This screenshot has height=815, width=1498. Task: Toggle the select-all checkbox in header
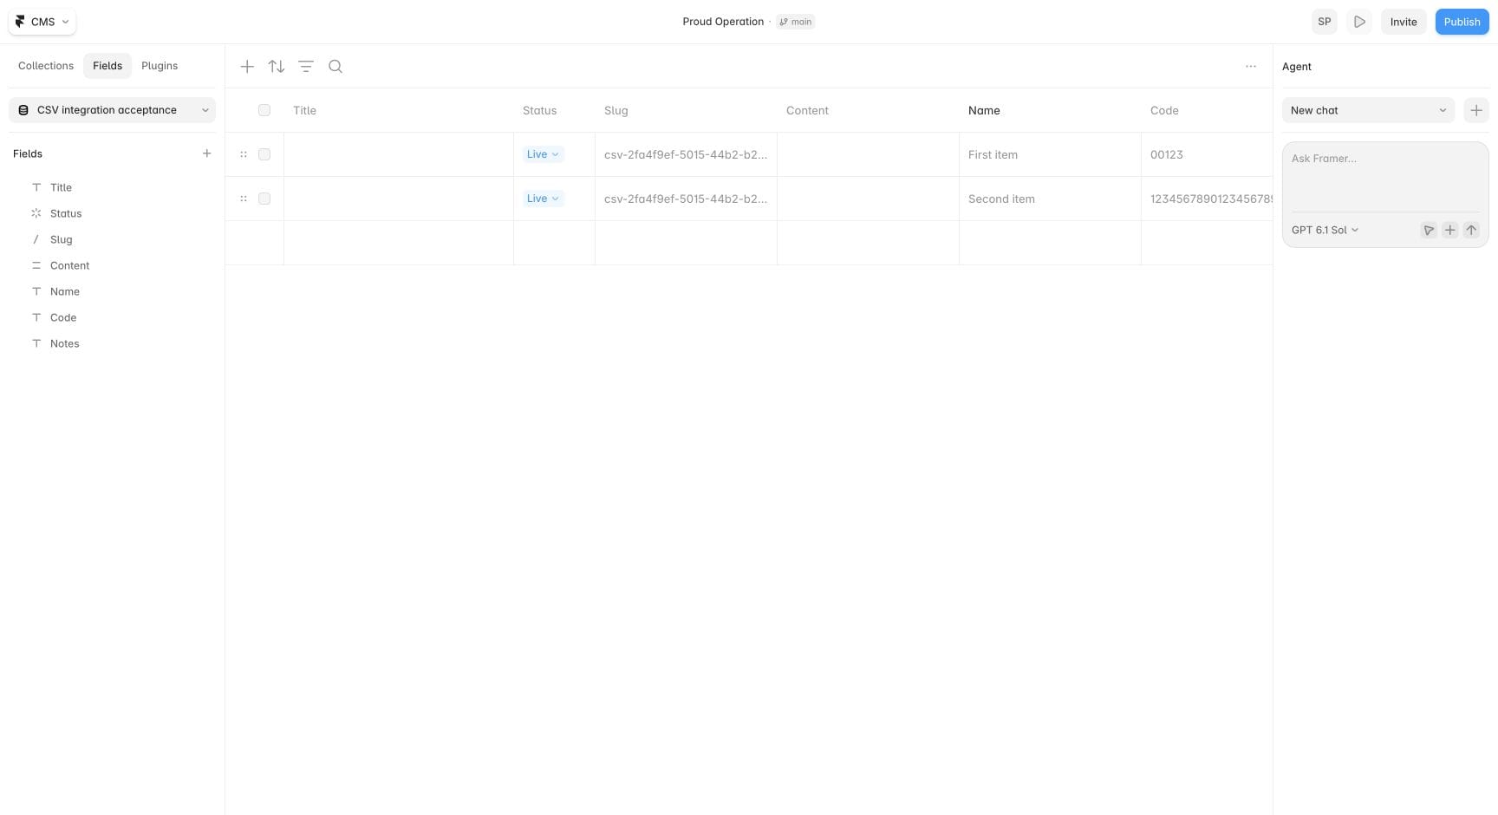pos(264,110)
